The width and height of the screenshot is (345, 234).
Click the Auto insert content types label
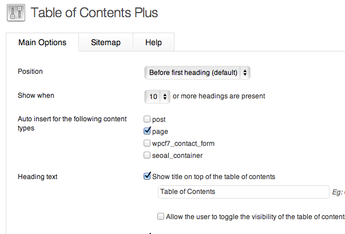[62, 124]
